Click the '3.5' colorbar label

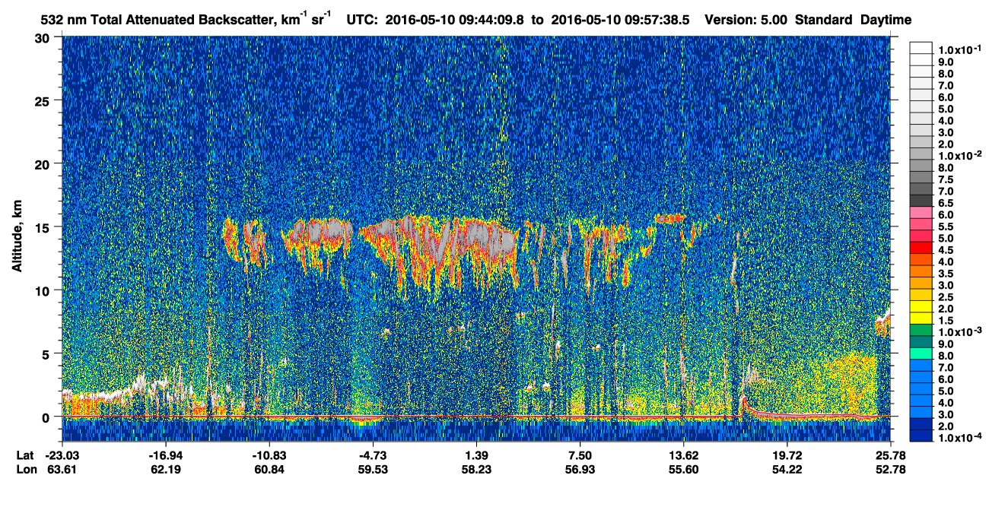[x=946, y=275]
